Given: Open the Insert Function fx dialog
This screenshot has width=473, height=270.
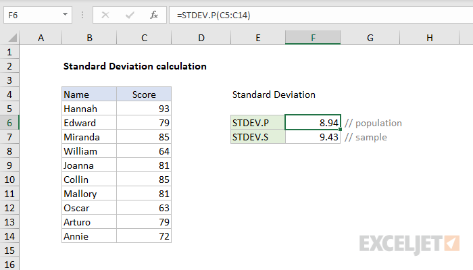Looking at the screenshot, I should 154,13.
